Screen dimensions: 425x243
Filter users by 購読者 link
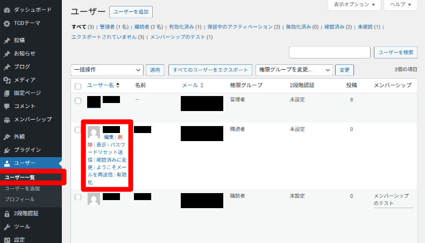tap(142, 27)
